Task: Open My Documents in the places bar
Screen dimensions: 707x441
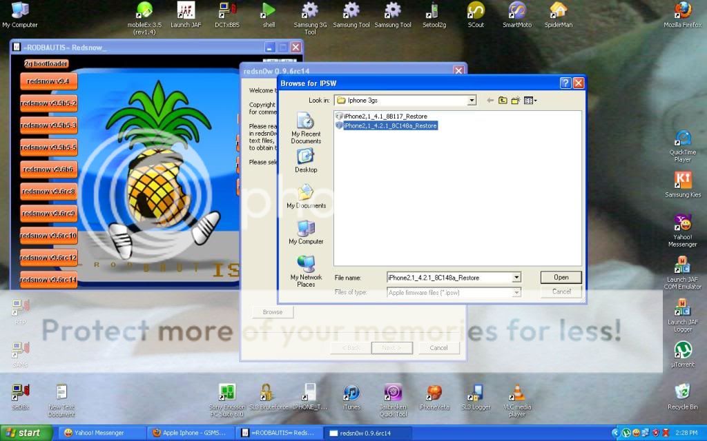Action: point(306,196)
